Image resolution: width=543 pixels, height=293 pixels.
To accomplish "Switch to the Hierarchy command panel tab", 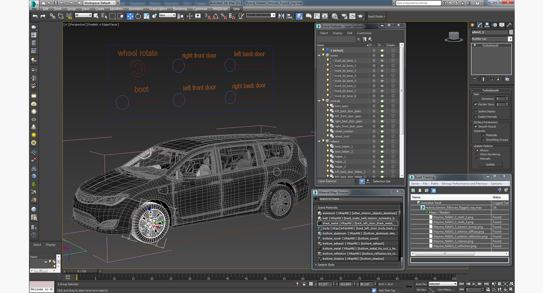I will [487, 25].
